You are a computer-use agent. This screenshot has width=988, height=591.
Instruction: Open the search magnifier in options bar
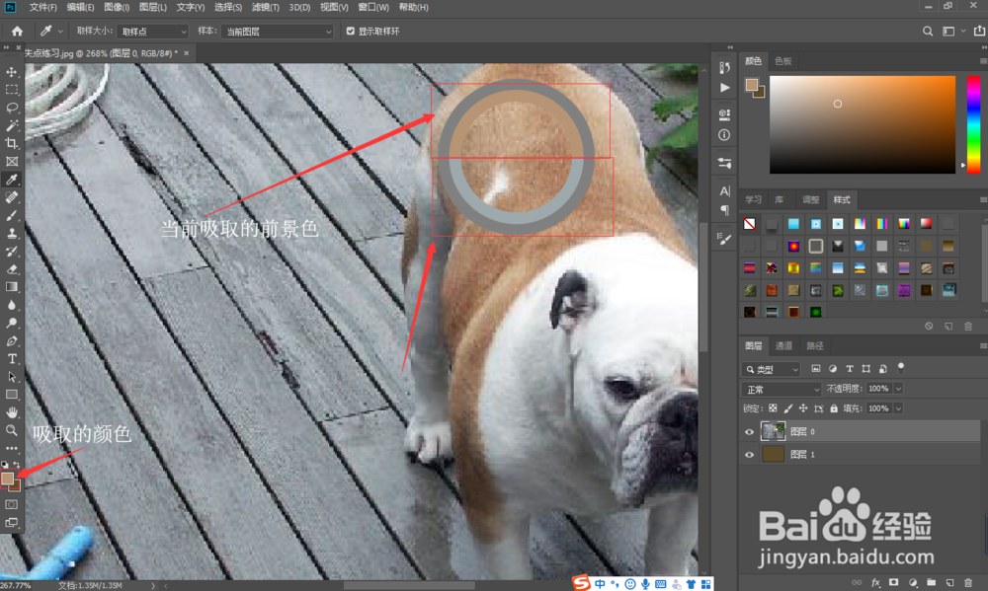click(928, 31)
